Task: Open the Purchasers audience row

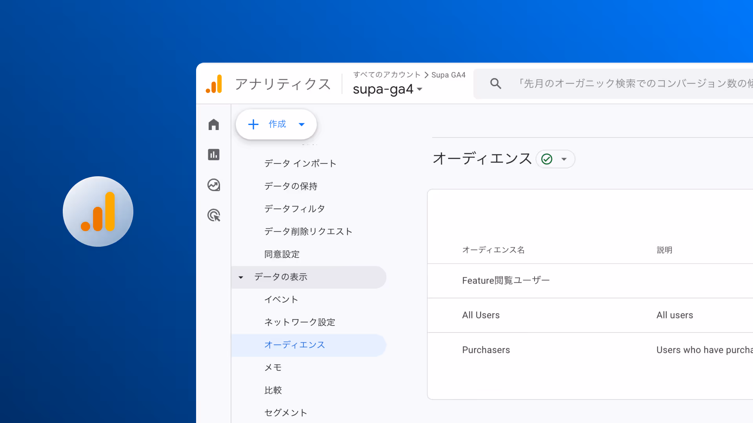Action: pos(486,350)
